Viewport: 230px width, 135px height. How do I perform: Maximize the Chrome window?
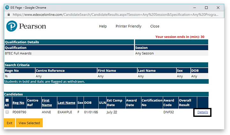point(206,7)
